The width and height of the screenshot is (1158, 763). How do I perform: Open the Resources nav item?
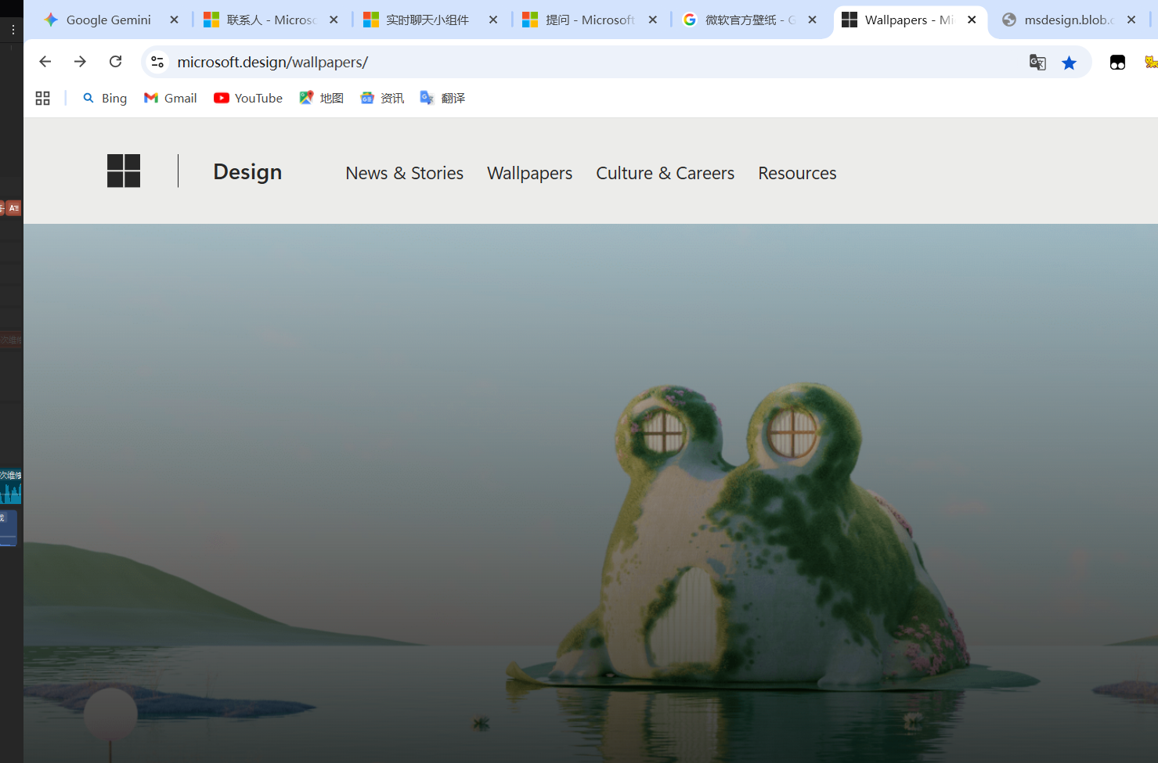coord(797,173)
